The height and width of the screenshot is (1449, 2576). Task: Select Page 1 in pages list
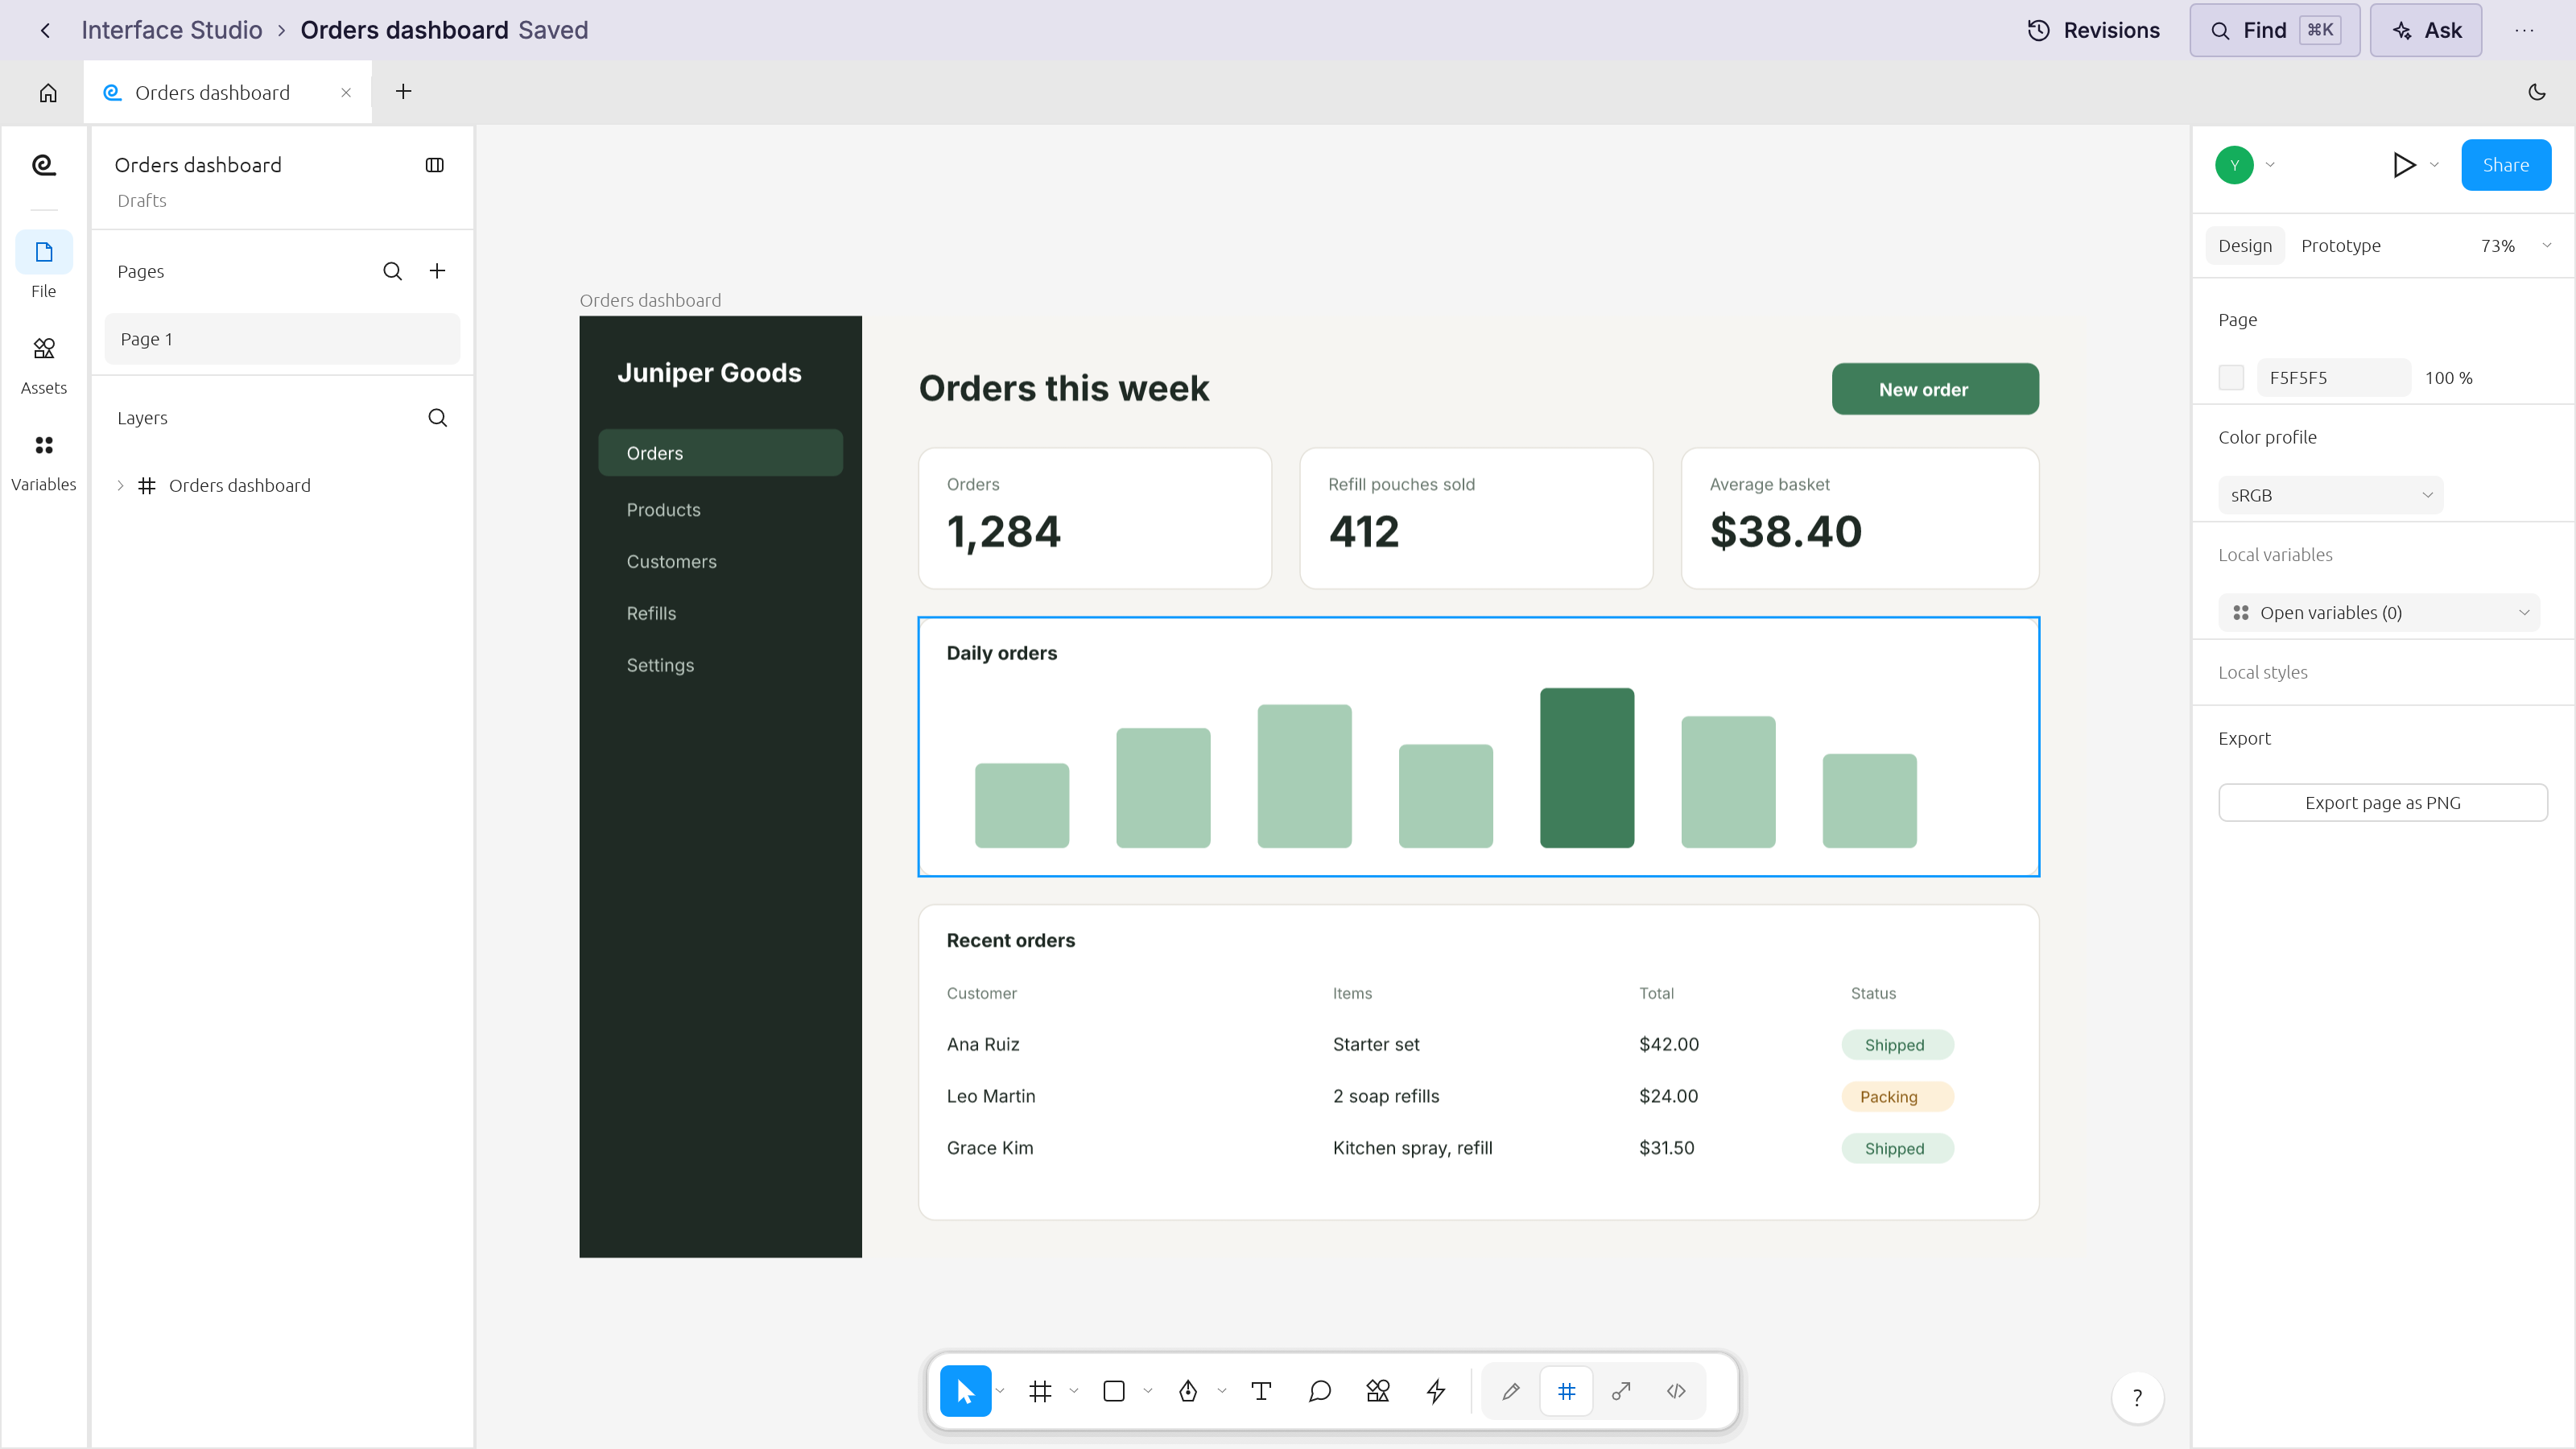click(x=282, y=339)
